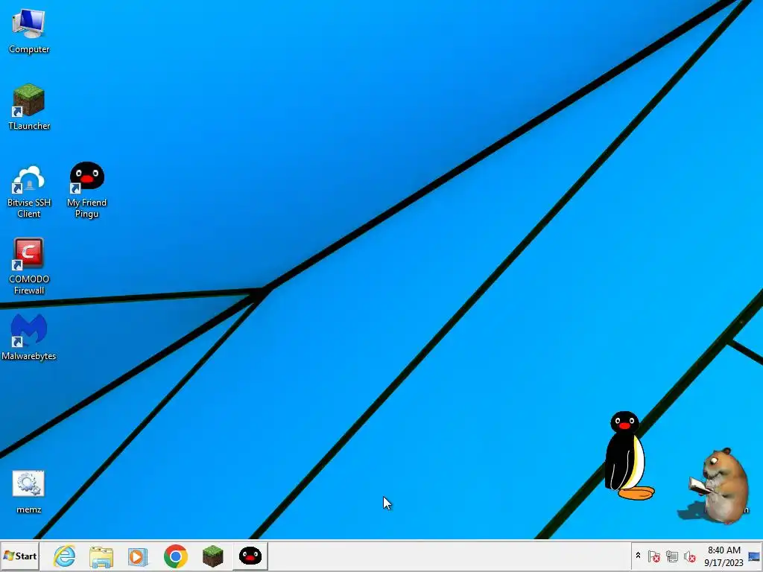Open Malwarebytes from the desktop

coord(29,337)
